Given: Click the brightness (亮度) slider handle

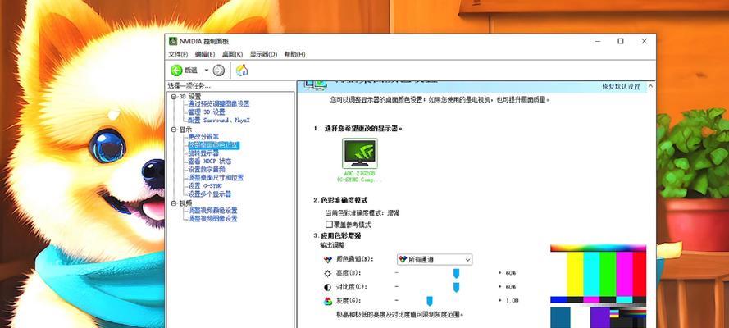Looking at the screenshot, I should click(x=456, y=273).
